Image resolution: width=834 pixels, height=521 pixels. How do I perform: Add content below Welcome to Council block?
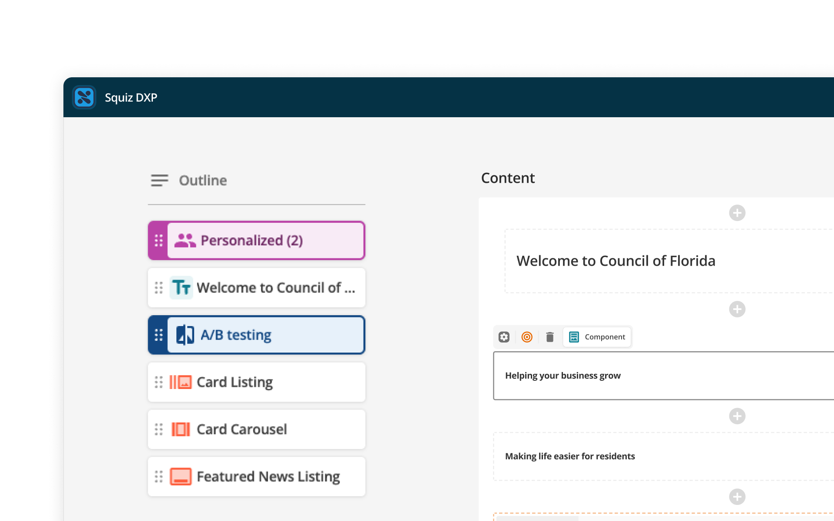(737, 309)
